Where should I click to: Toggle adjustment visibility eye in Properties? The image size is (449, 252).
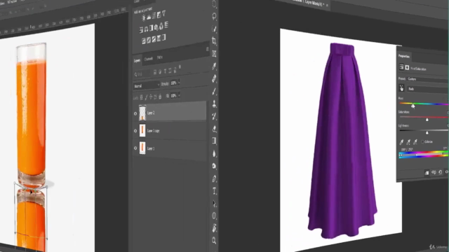(447, 171)
